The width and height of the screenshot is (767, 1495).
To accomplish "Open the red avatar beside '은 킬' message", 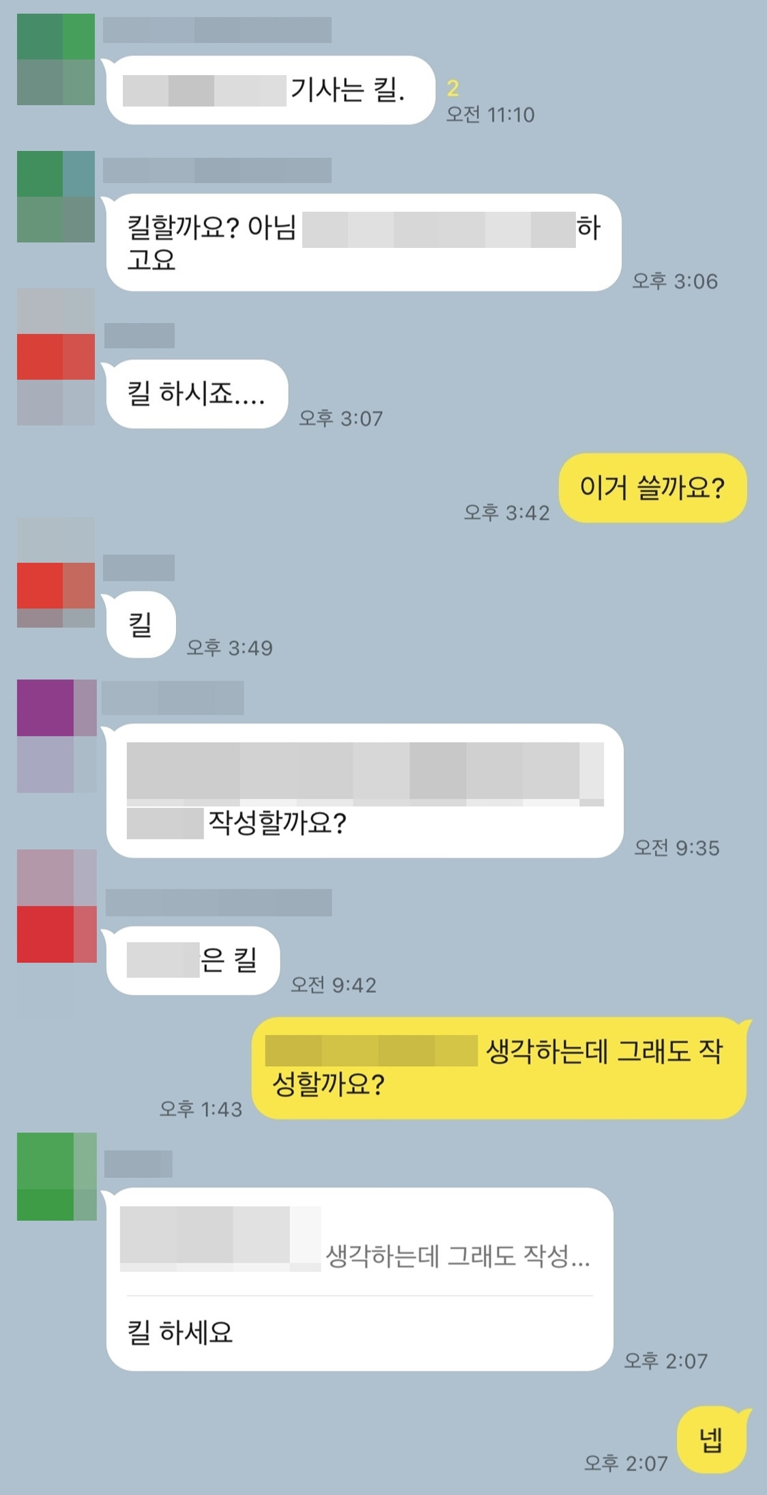I will click(x=57, y=906).
